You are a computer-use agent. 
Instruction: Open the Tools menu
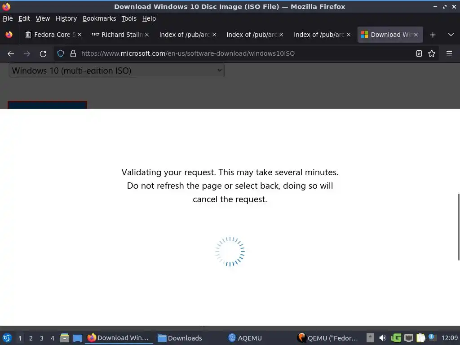pos(129,18)
